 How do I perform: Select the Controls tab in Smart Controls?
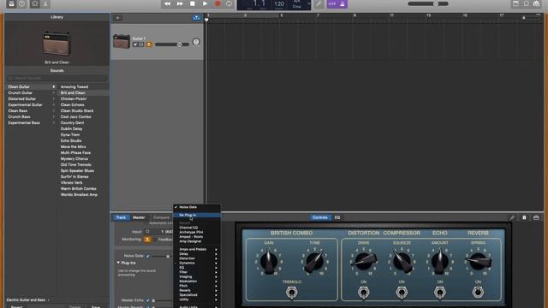(x=319, y=217)
